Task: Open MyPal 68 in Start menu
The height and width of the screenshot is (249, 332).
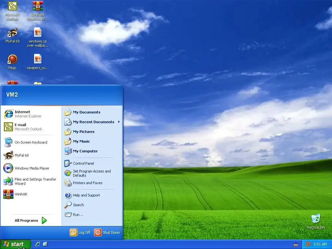Action: pyautogui.click(x=31, y=155)
